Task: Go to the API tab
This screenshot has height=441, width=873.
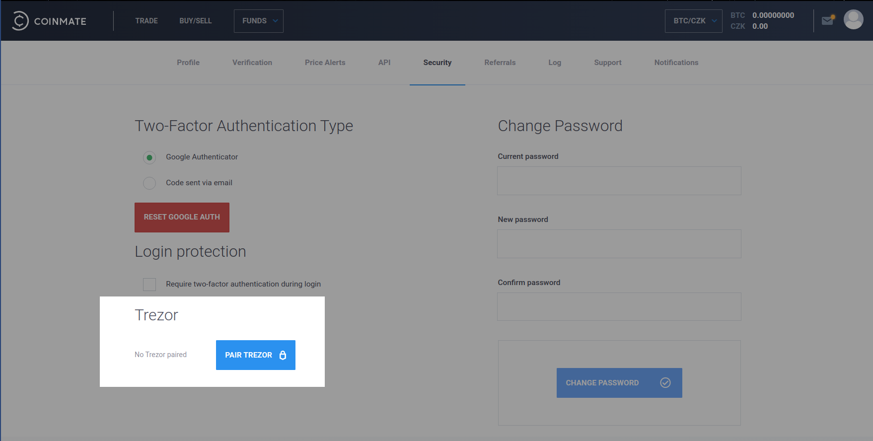Action: (x=384, y=63)
